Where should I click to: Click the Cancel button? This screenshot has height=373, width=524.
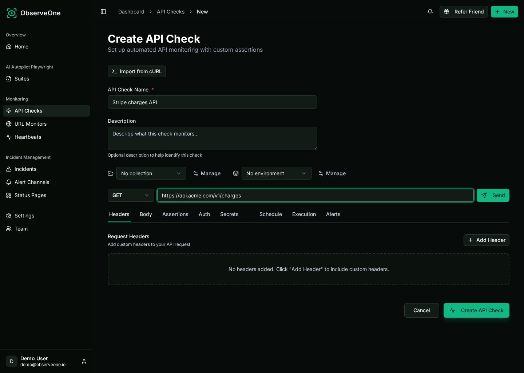422,310
